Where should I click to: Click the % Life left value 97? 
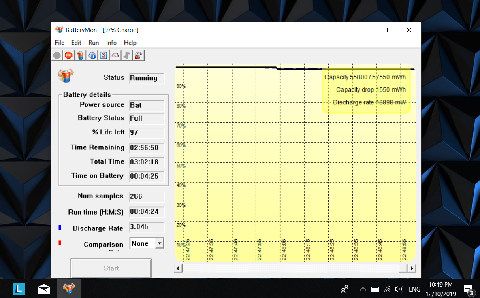(x=147, y=132)
